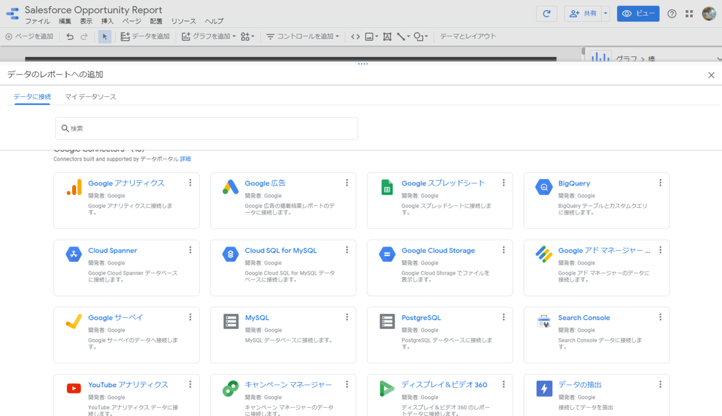Select the Google サーベイ connector icon
Screen dimensions: 722x416
pos(73,322)
